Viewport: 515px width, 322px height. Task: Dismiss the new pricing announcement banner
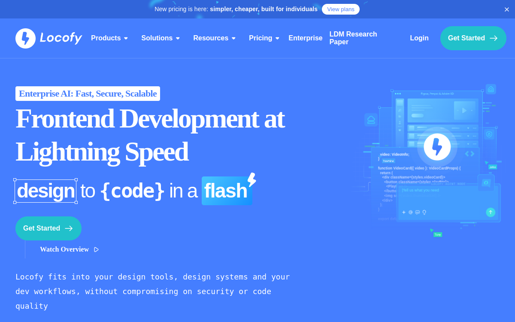pos(507,9)
